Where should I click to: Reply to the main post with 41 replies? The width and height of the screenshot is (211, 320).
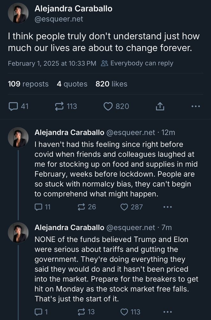[x=18, y=106]
